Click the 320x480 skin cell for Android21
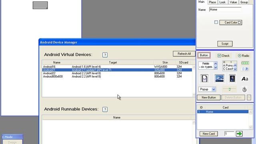Screen dimensions: 256x144 coord(159,70)
